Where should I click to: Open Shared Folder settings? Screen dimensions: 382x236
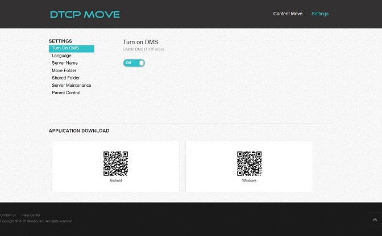click(65, 78)
